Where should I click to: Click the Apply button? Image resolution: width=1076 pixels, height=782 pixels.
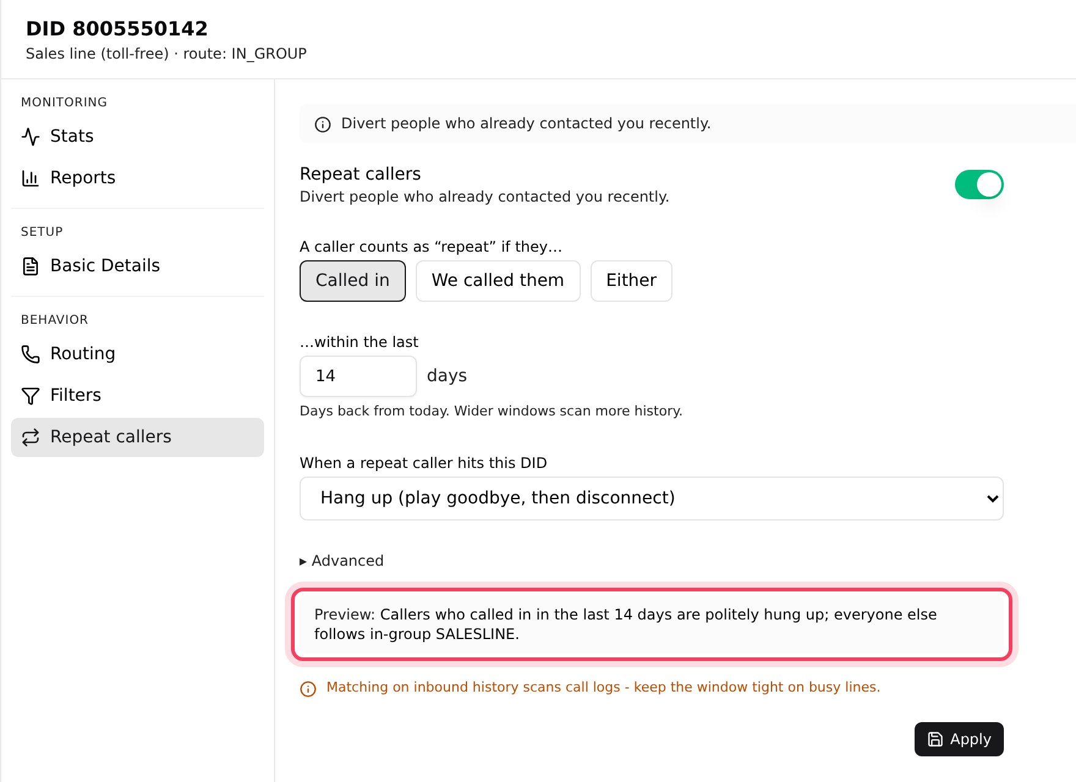tap(959, 739)
